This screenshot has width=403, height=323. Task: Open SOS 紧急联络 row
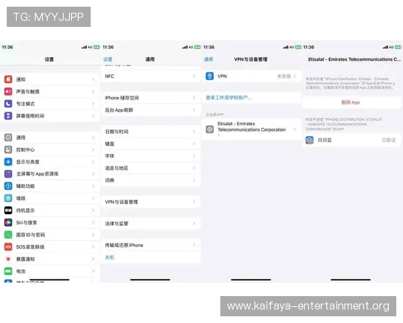coord(50,247)
